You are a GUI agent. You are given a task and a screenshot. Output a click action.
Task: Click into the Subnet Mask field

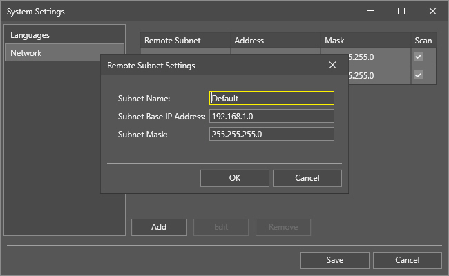(271, 134)
